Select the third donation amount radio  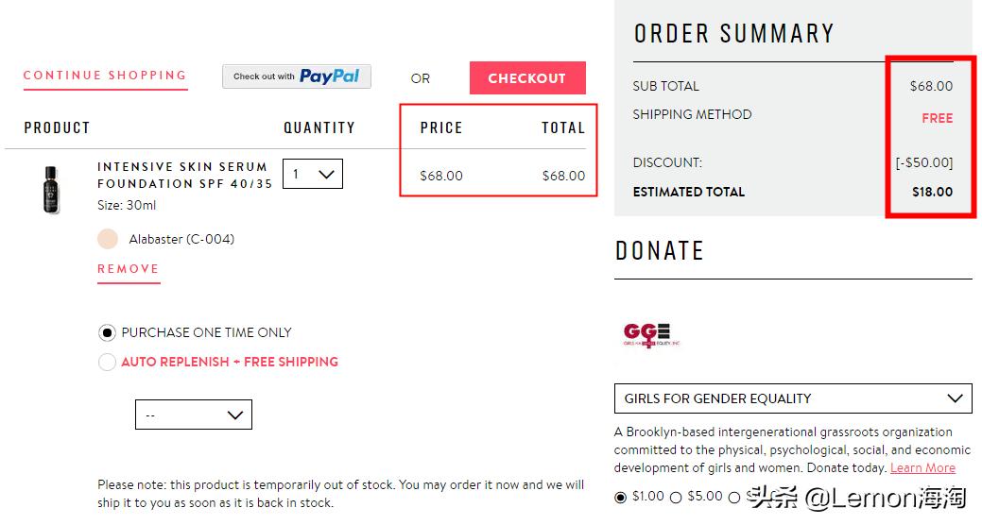pyautogui.click(x=734, y=497)
